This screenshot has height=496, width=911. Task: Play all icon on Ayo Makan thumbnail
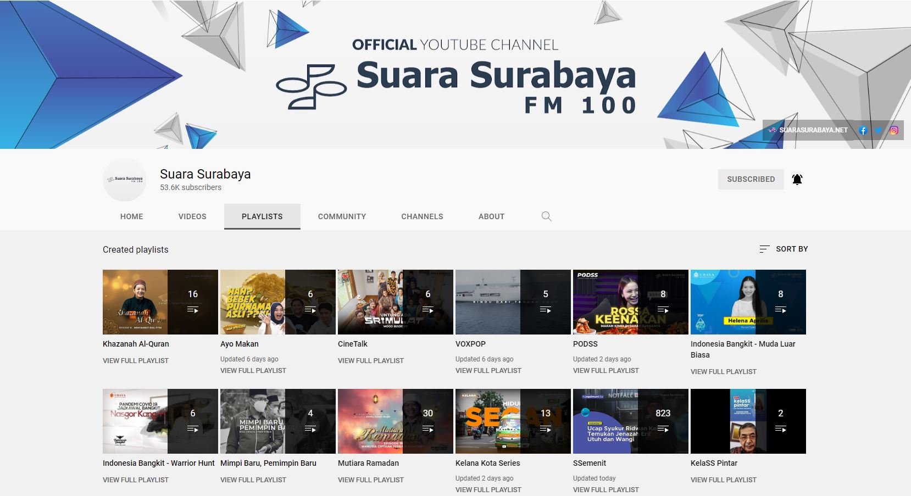(x=310, y=310)
